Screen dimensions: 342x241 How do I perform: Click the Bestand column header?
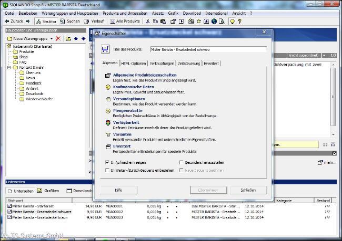(x=323, y=201)
